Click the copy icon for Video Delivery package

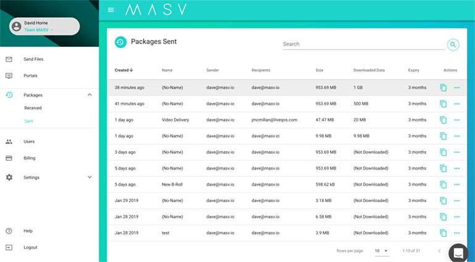point(443,120)
